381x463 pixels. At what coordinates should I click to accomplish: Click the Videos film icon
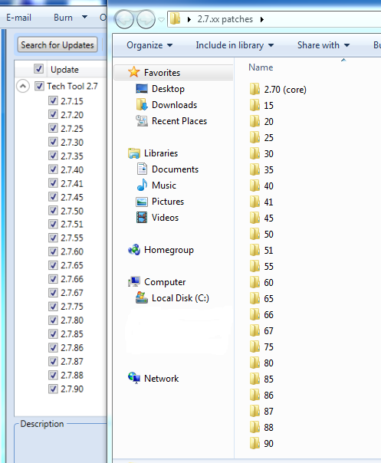pyautogui.click(x=142, y=218)
